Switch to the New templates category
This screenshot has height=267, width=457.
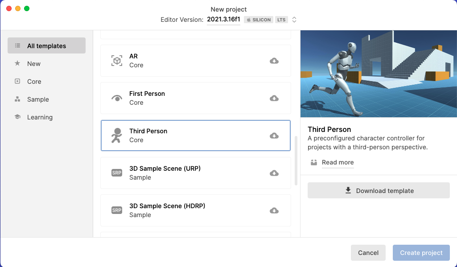pyautogui.click(x=34, y=64)
